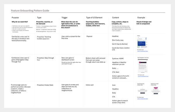This screenshot has height=112, width=175.
Task: Open Dashboard Feed empty state thumbnail
Action: (156, 90)
